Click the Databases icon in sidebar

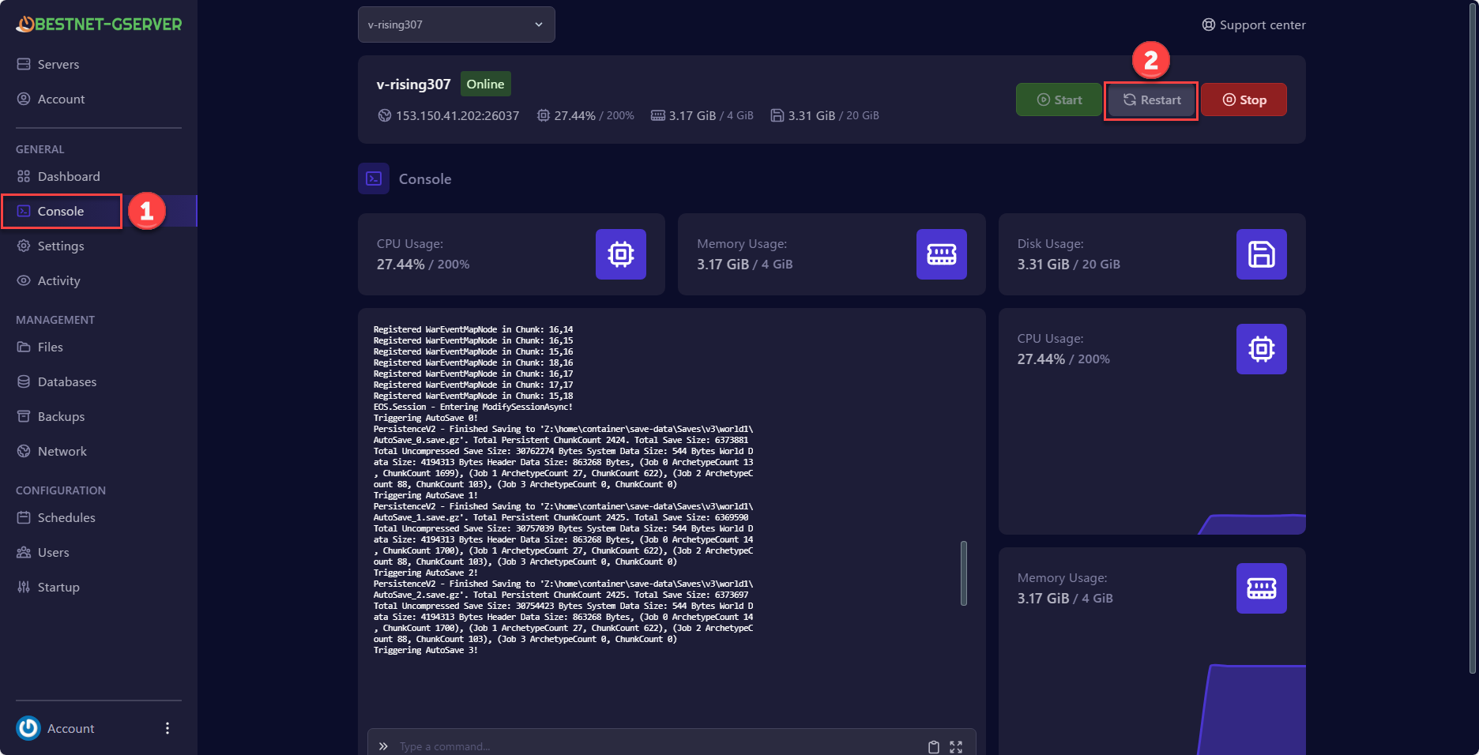(x=24, y=381)
